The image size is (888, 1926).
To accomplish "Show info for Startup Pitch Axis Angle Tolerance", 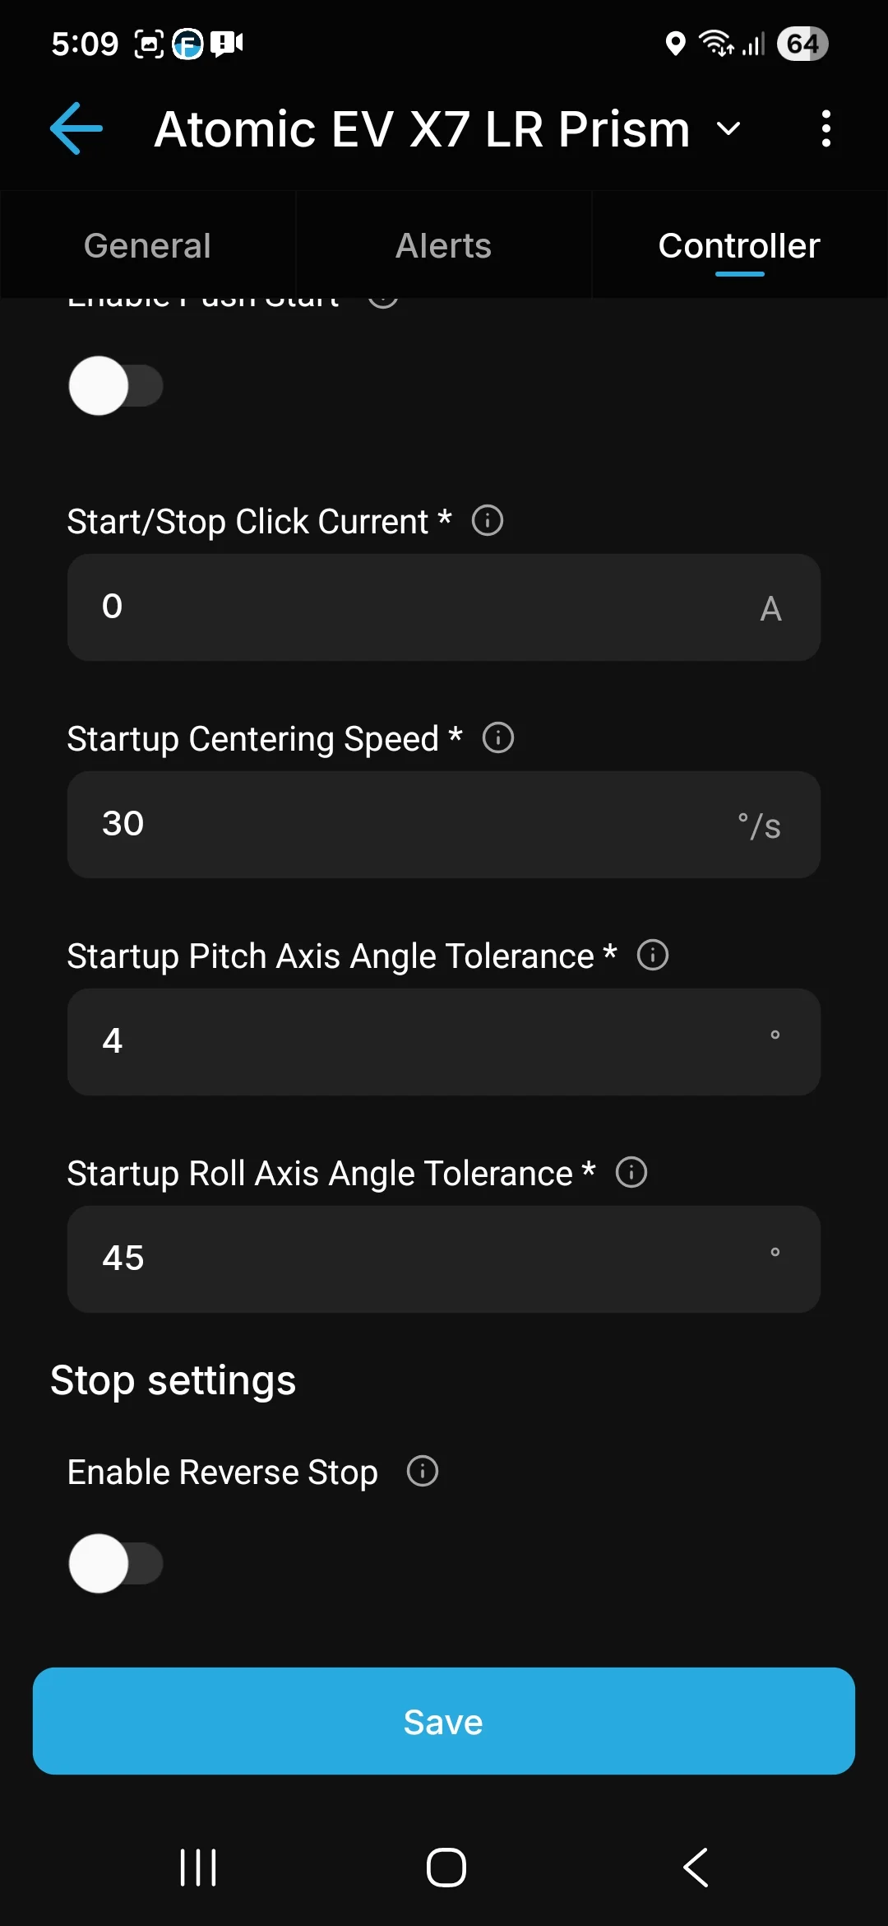I will pyautogui.click(x=653, y=956).
